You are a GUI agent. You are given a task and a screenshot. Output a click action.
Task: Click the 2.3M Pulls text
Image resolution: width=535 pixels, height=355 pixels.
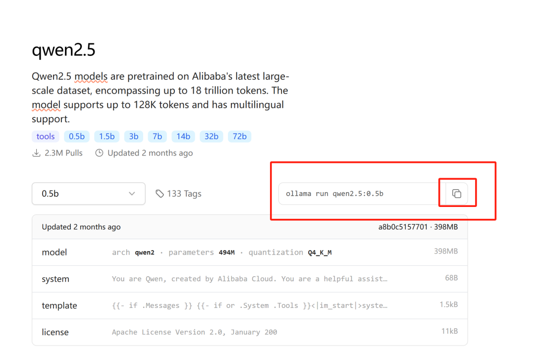(x=63, y=153)
